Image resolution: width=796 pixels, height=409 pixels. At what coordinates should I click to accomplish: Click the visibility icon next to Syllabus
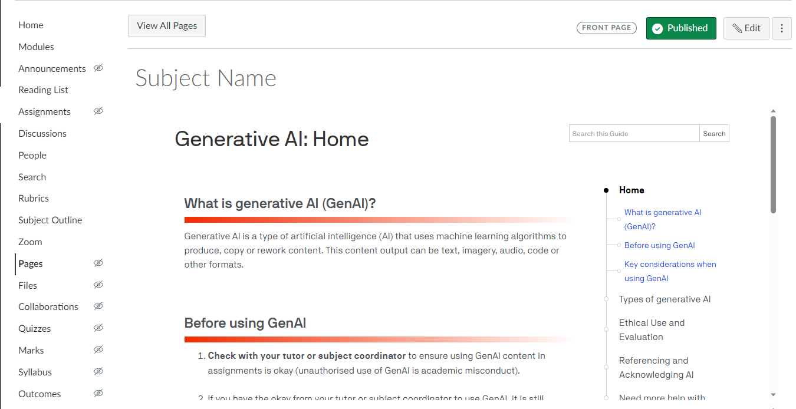tap(98, 371)
